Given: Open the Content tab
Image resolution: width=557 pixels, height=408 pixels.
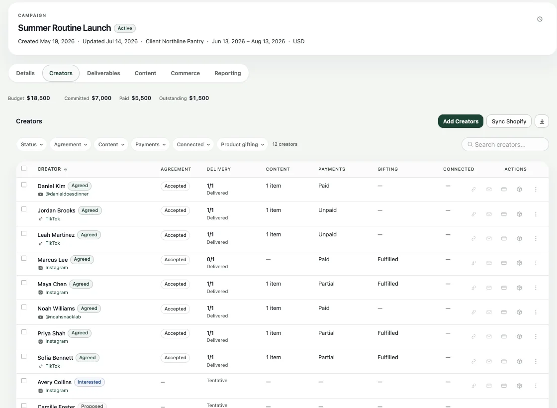Looking at the screenshot, I should (x=145, y=73).
